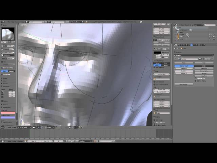Click the Lens focal length field

click(161, 74)
